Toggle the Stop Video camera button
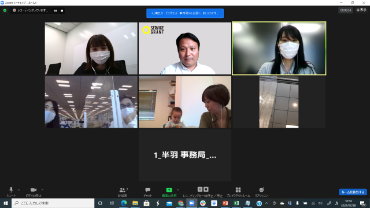 (34, 190)
